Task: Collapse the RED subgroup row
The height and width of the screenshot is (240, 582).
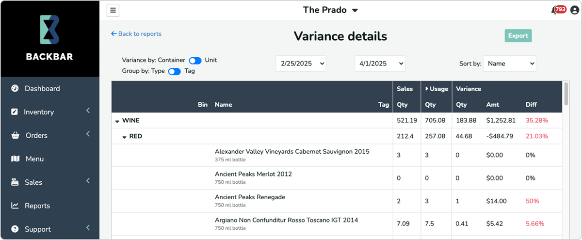Action: pos(125,137)
